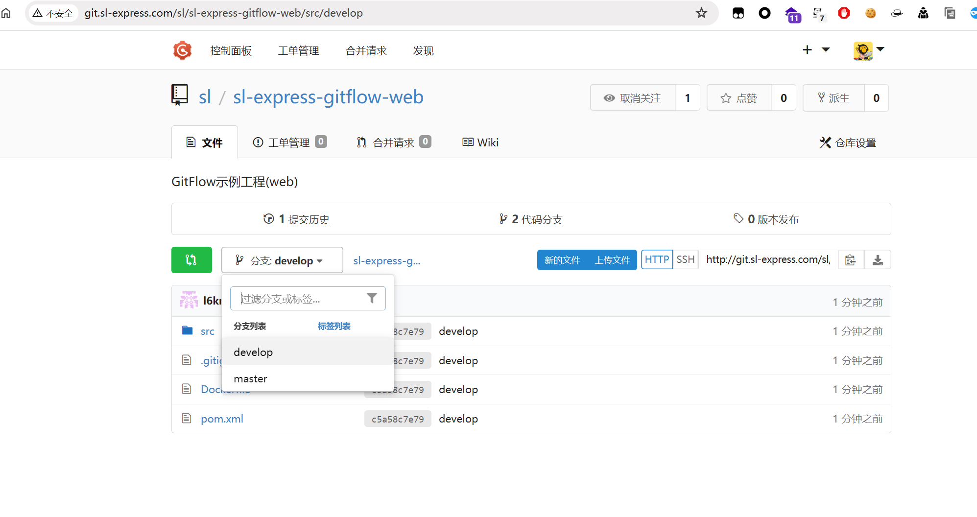Screen dimensions: 977x517
Task: Open the purple extension with badge 11
Action: click(x=792, y=14)
